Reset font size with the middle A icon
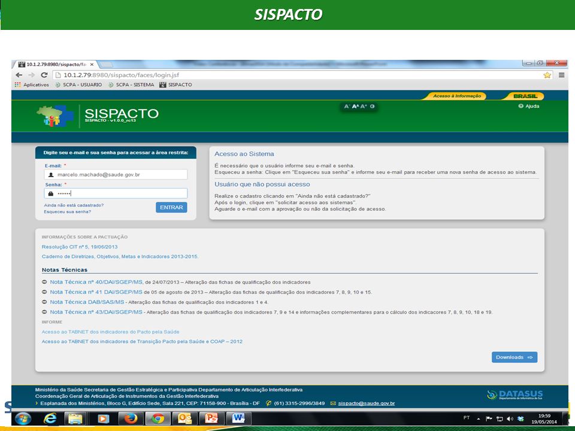 (355, 107)
